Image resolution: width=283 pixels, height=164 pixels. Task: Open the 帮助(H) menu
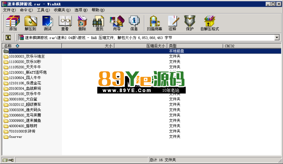(x=98, y=10)
